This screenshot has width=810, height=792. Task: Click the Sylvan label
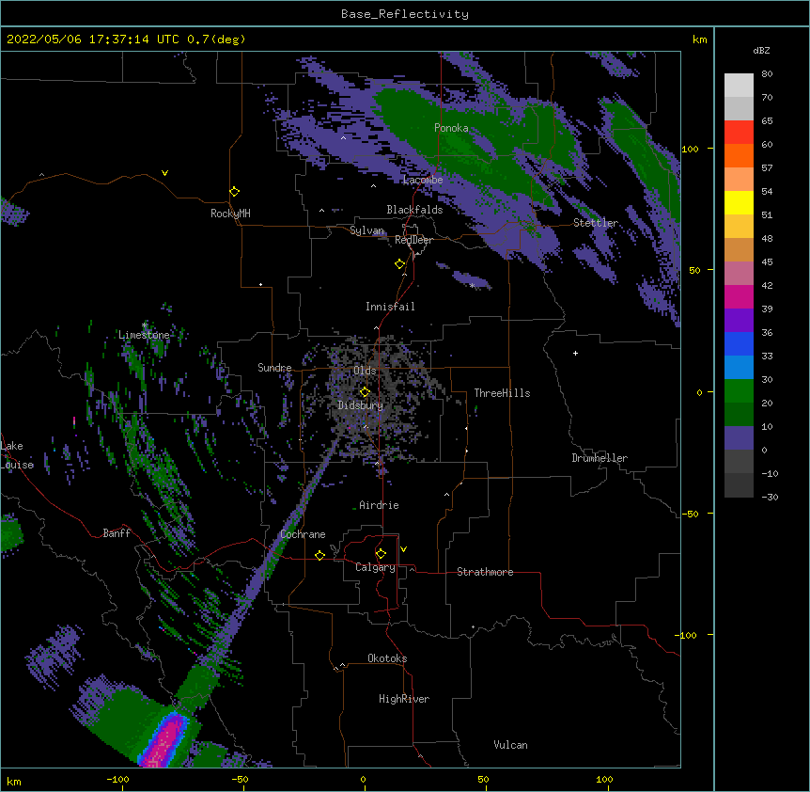click(366, 230)
